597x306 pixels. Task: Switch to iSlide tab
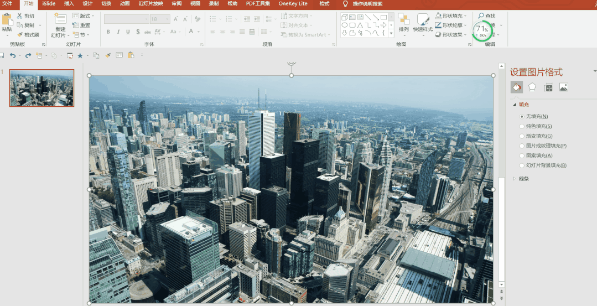(49, 3)
